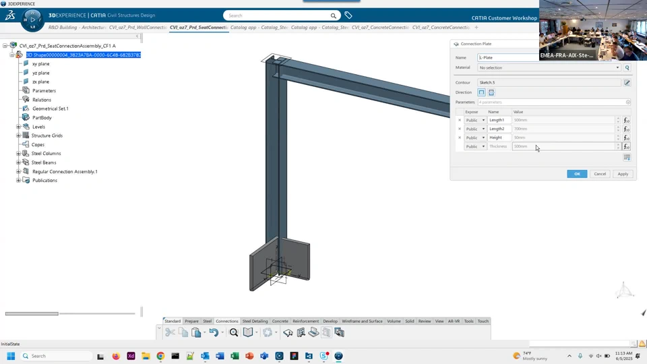This screenshot has height=364, width=647.
Task: Edit the Sketch.5 contour with pencil icon
Action: [x=627, y=82]
